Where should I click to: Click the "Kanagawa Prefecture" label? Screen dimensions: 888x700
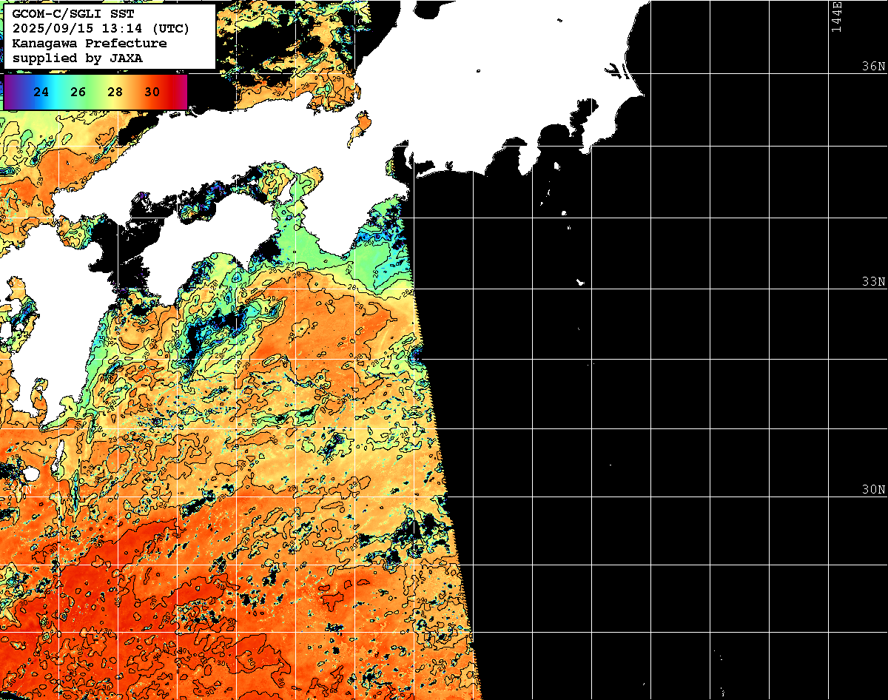90,44
